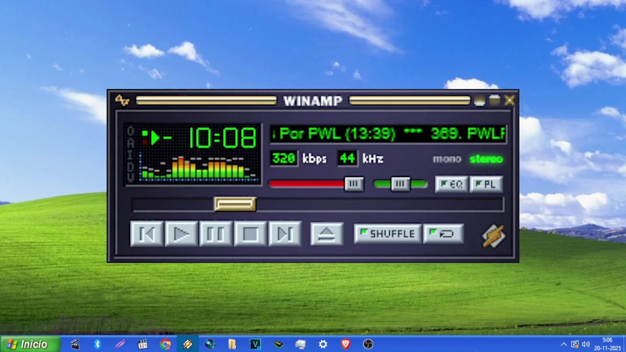
Task: Launch OBS Studio from the taskbar
Action: [368, 344]
